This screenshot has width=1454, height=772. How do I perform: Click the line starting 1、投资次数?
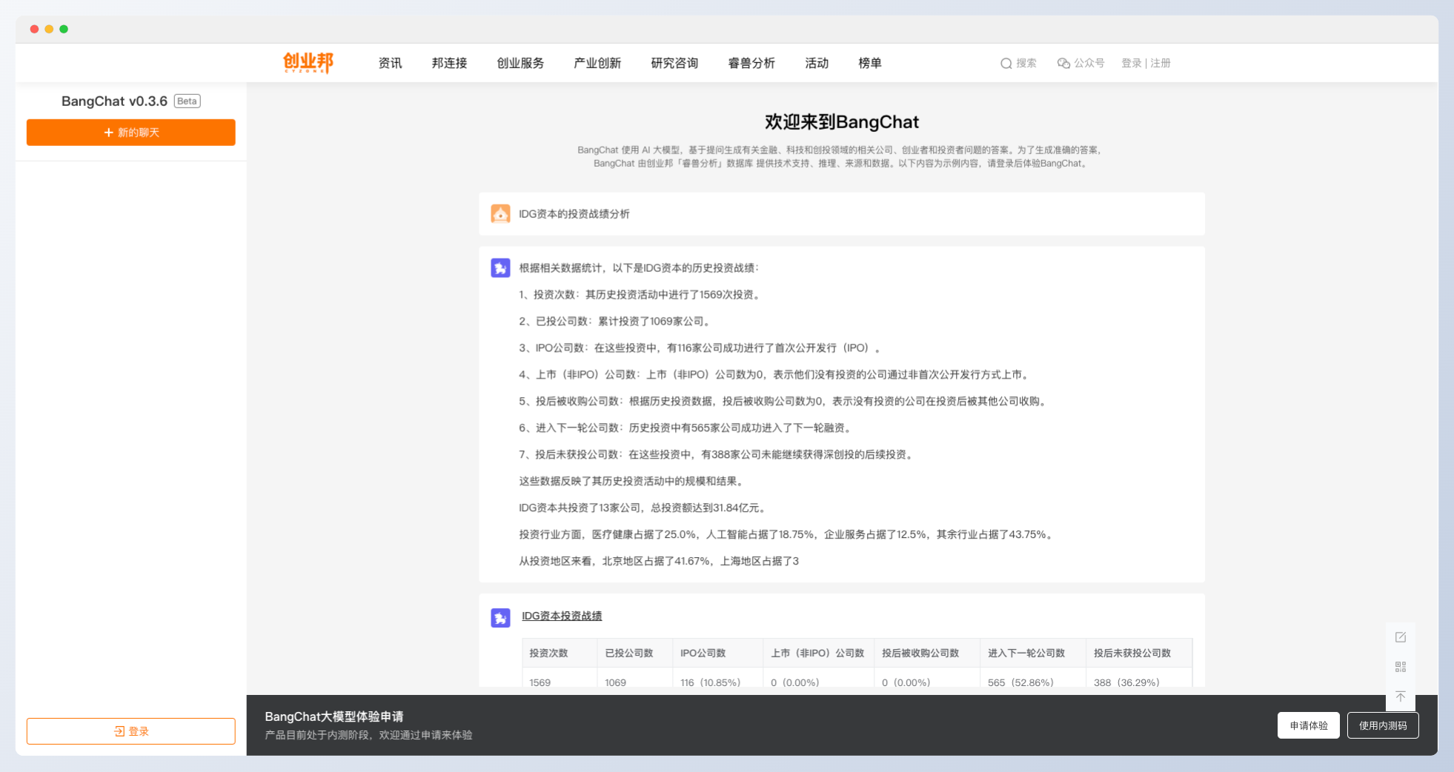[641, 295]
